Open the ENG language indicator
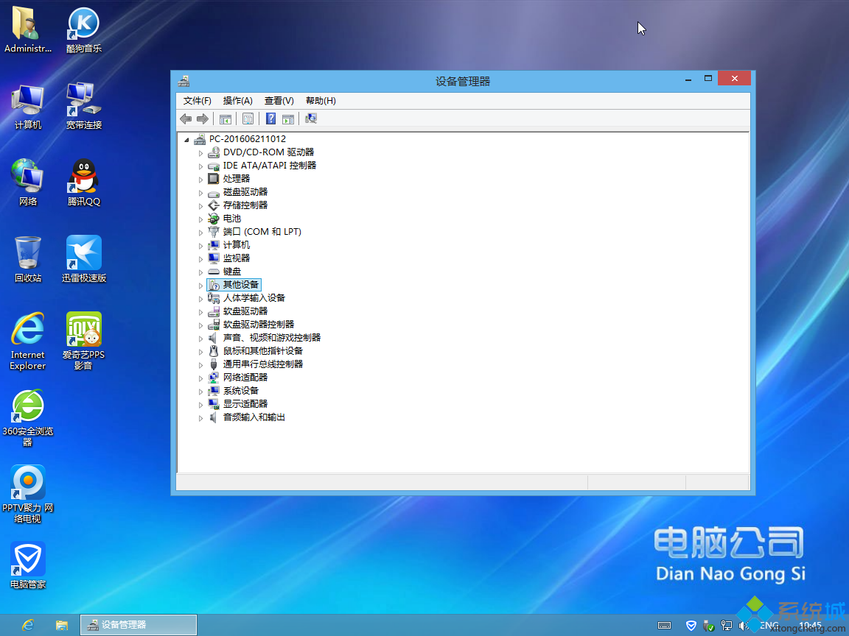Screen dimensions: 849x636 (769, 625)
